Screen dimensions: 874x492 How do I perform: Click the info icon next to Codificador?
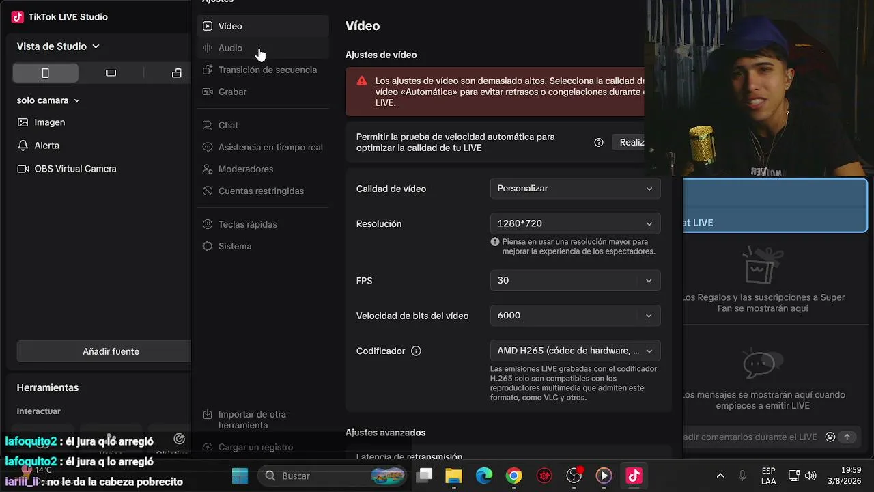click(416, 351)
